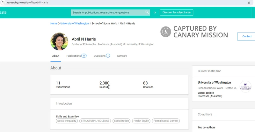This screenshot has width=255, height=132.
Task: Click the Skills and Expertise label
Action: [x=67, y=117]
